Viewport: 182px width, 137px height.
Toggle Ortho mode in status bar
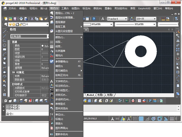click(147, 119)
